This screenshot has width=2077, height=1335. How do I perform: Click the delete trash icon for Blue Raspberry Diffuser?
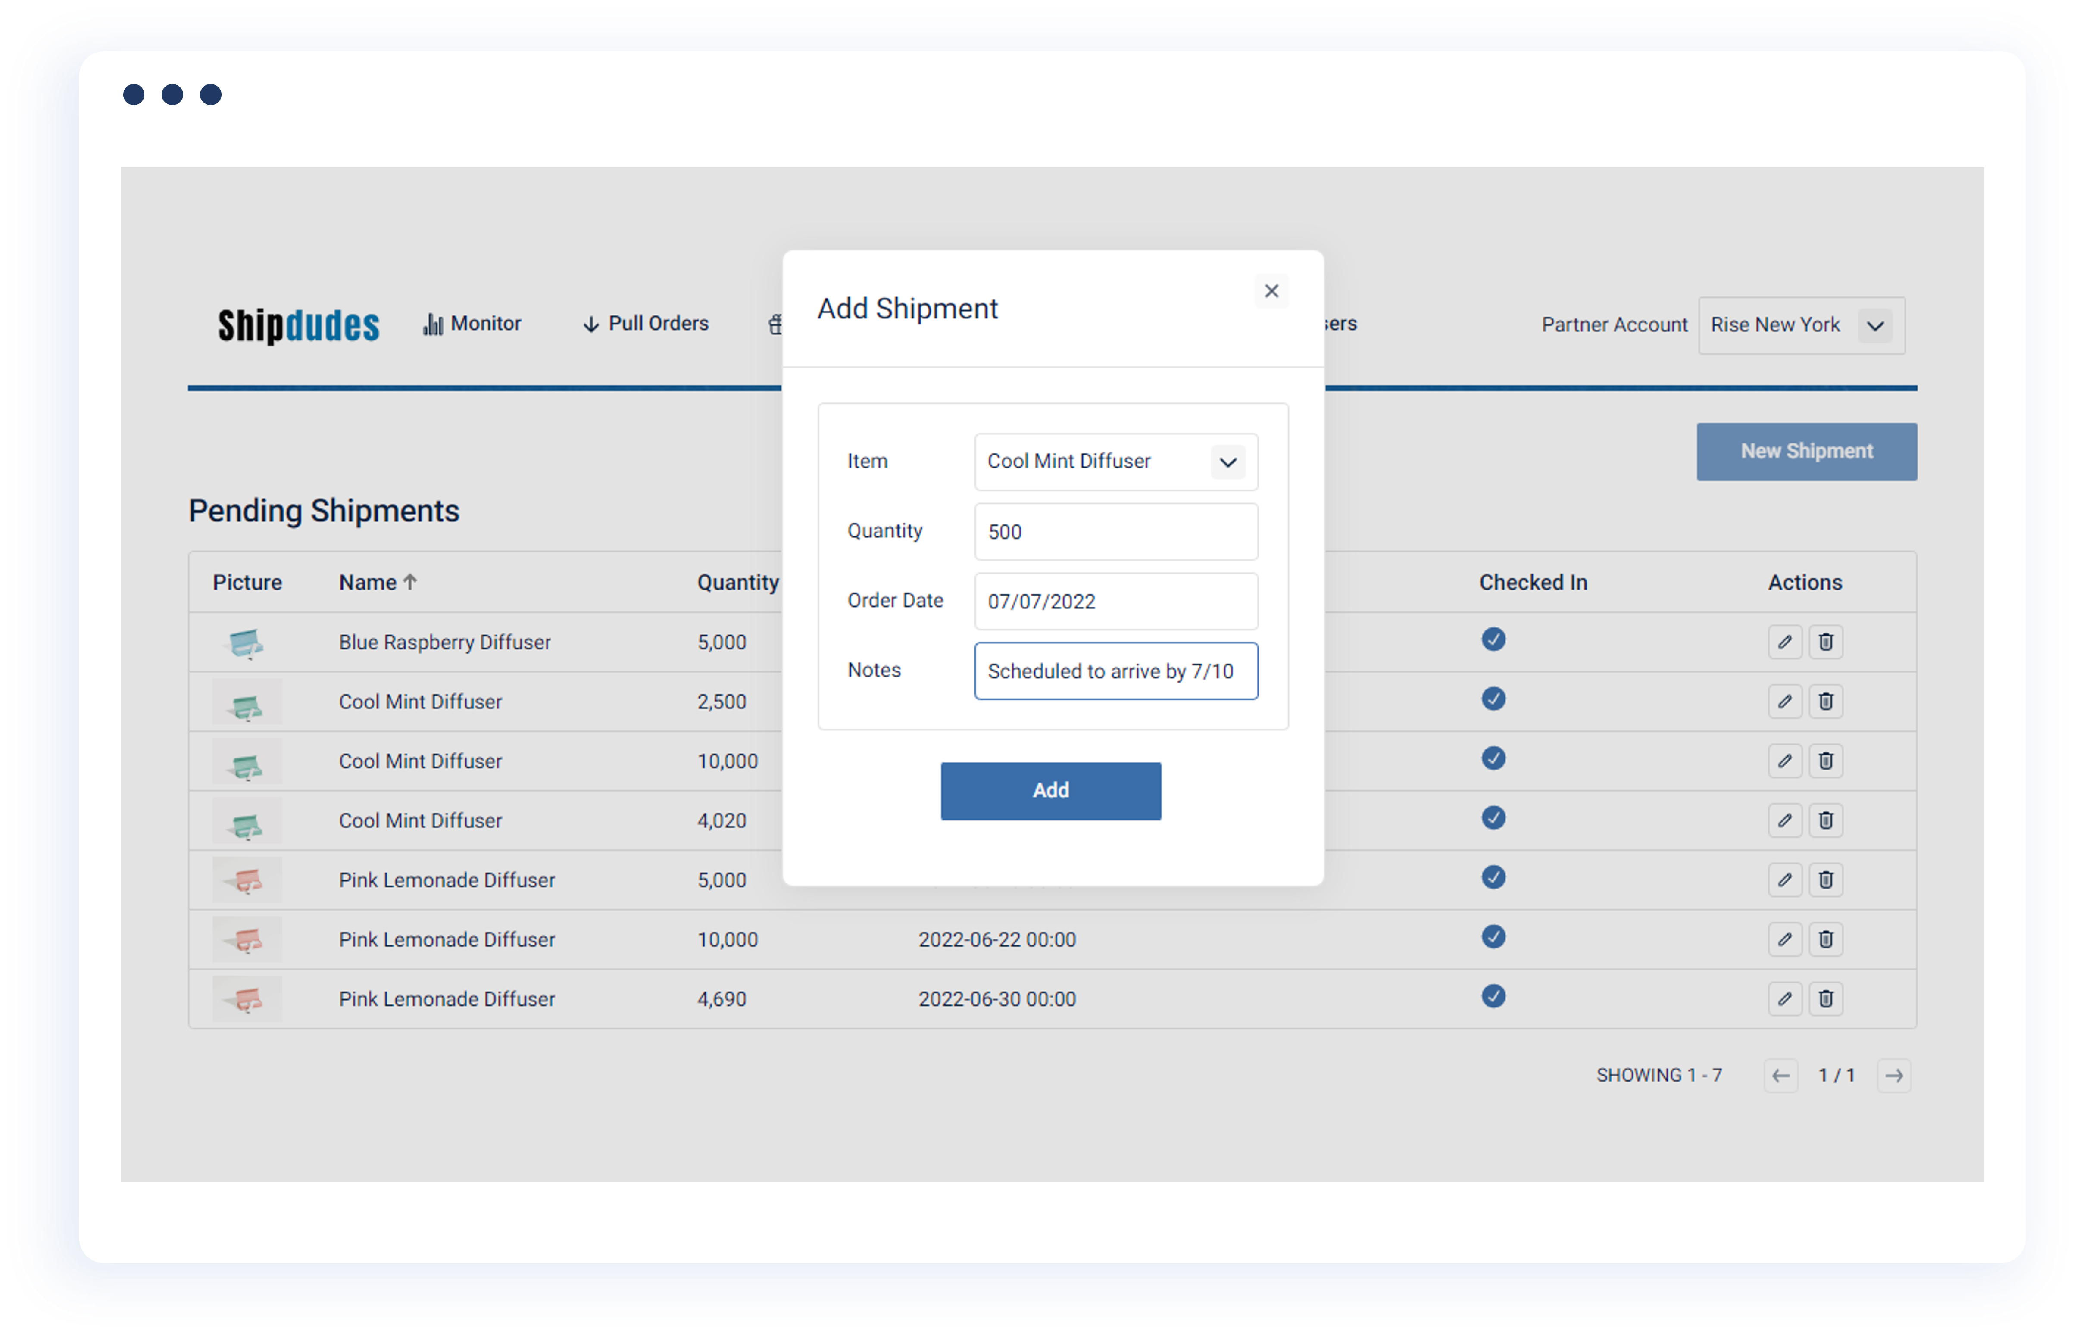[1827, 642]
